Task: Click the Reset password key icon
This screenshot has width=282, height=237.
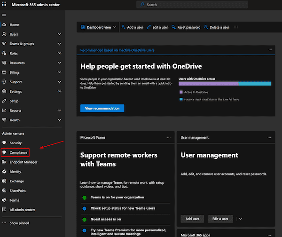Action: (173, 27)
